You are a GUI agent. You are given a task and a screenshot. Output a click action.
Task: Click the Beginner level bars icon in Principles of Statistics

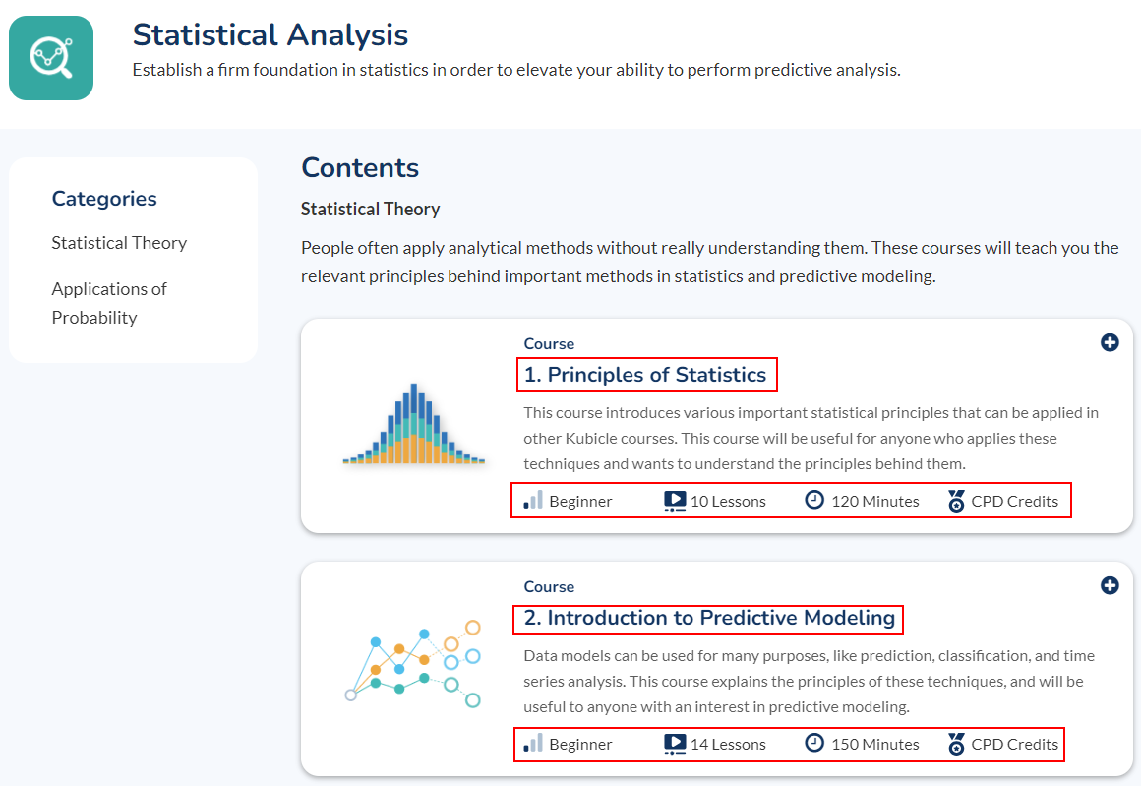[533, 501]
